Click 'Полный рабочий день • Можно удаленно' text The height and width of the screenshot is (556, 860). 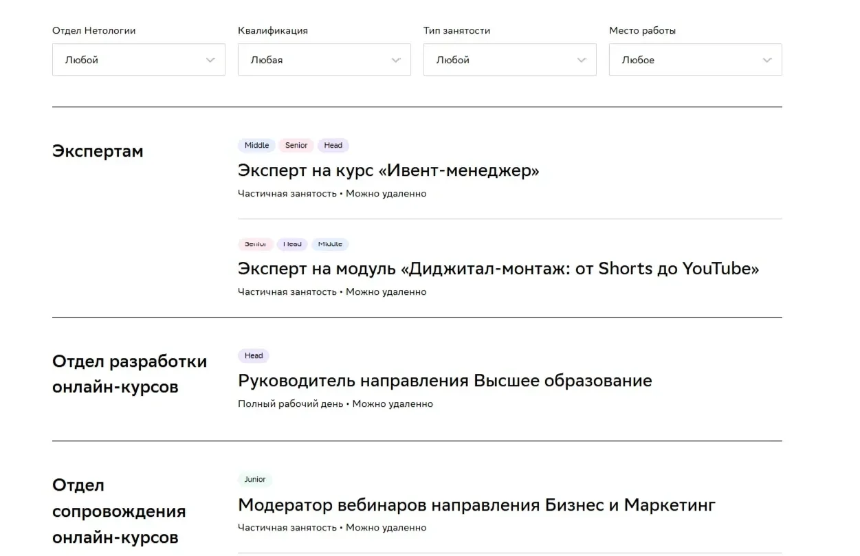point(335,403)
